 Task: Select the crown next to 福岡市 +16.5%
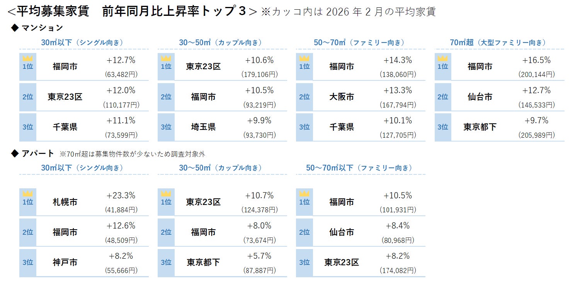[x=443, y=58]
